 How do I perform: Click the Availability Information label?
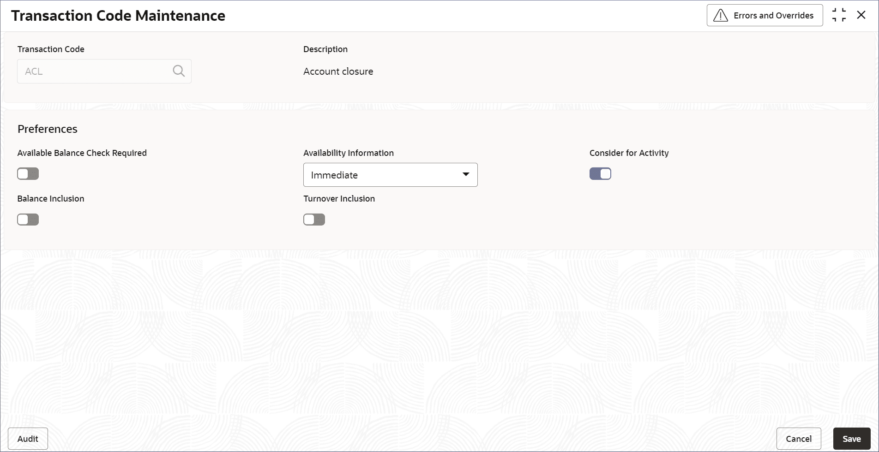point(348,153)
